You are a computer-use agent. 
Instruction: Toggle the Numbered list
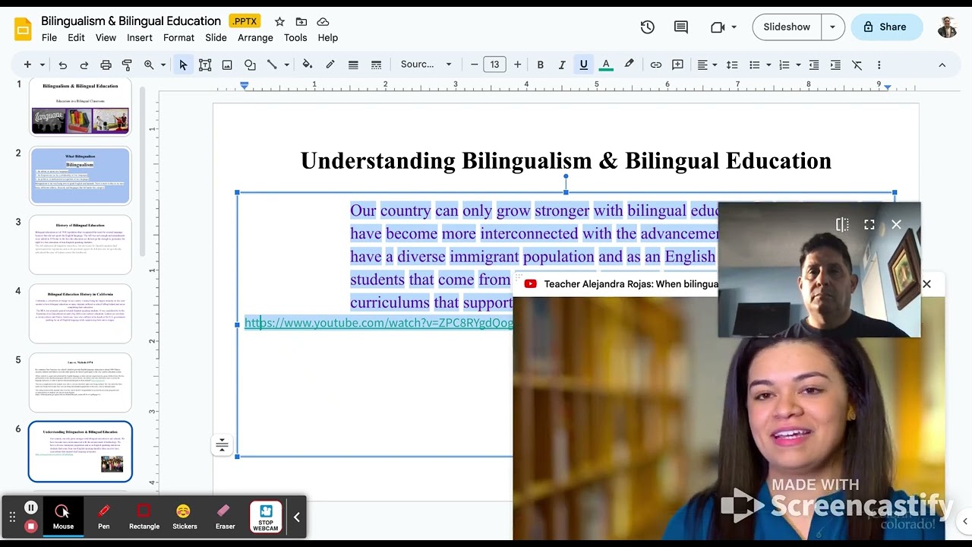(784, 65)
